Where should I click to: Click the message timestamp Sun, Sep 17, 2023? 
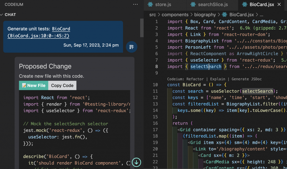(x=91, y=45)
